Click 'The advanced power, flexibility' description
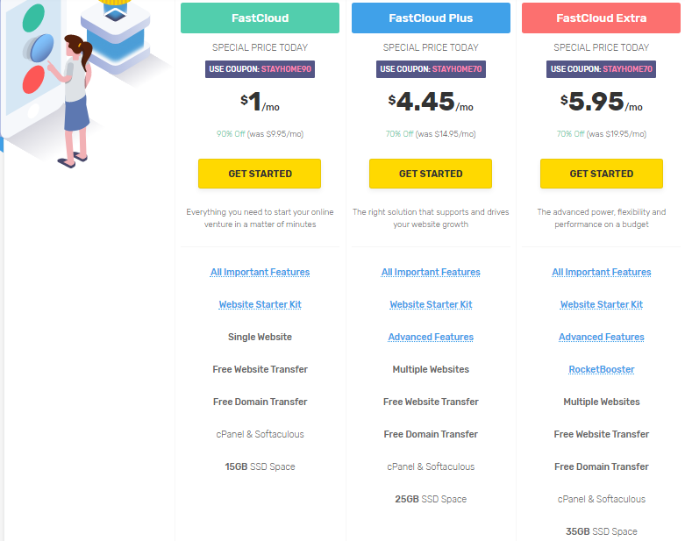The image size is (685, 541). tap(602, 217)
